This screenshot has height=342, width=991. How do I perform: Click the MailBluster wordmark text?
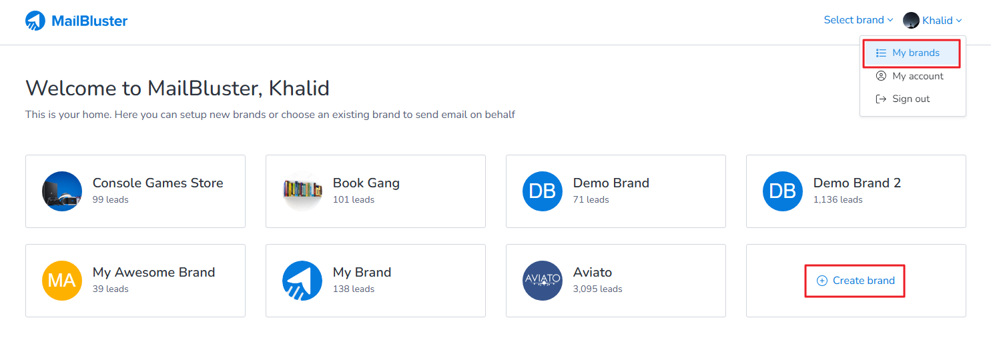coord(89,21)
